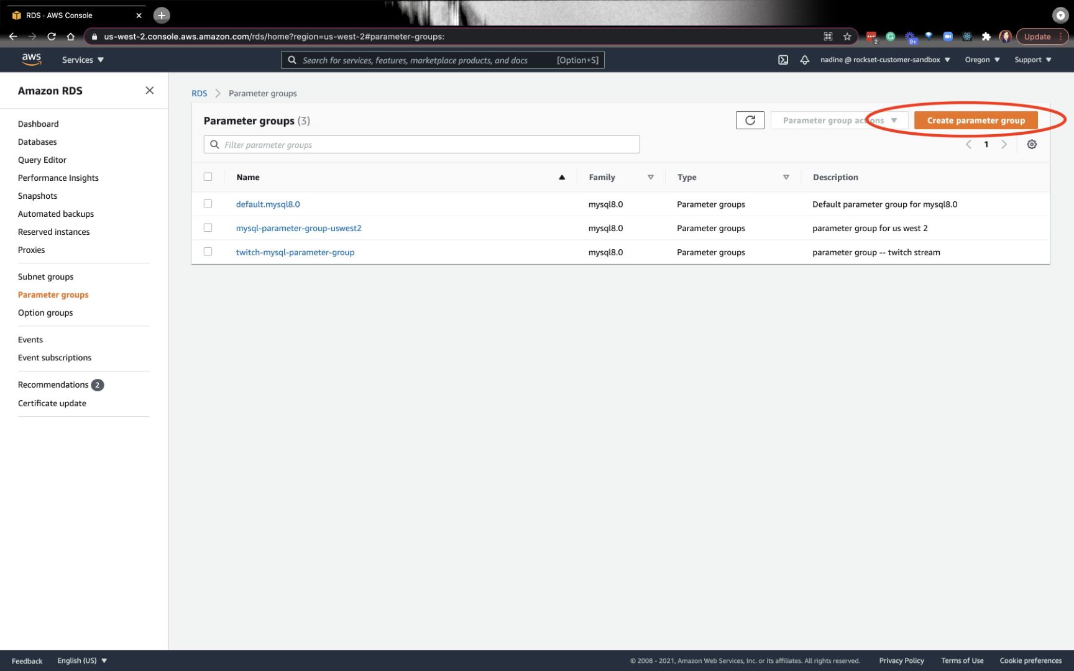Go to next page of results

tap(1004, 144)
